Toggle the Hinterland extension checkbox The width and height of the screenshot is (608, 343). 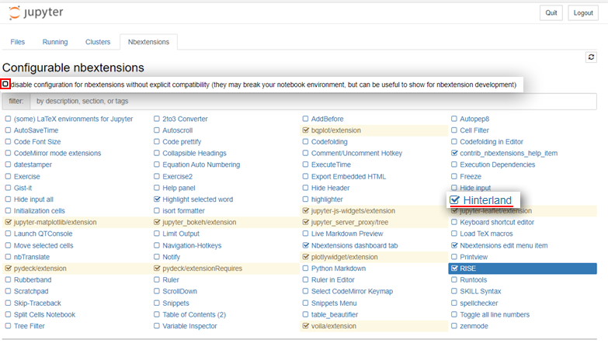click(454, 200)
